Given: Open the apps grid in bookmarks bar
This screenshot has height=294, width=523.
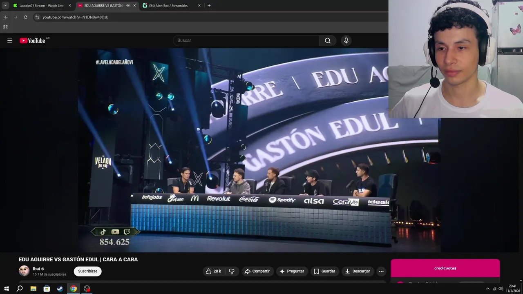Looking at the screenshot, I should pos(5,27).
